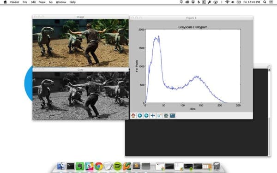Click the '# of Pixels' y-axis label
The width and height of the screenshot is (277, 173).
coord(137,66)
